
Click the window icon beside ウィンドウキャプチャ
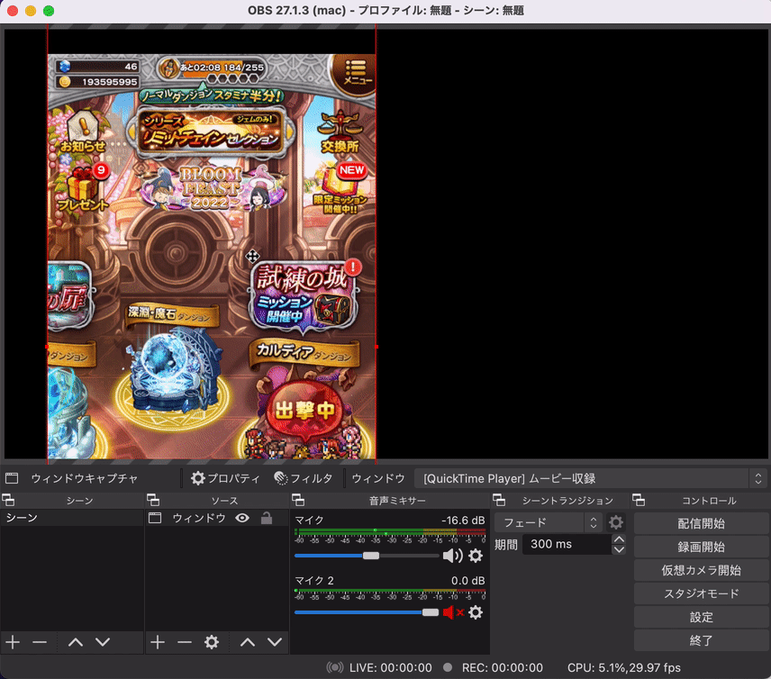click(x=12, y=478)
